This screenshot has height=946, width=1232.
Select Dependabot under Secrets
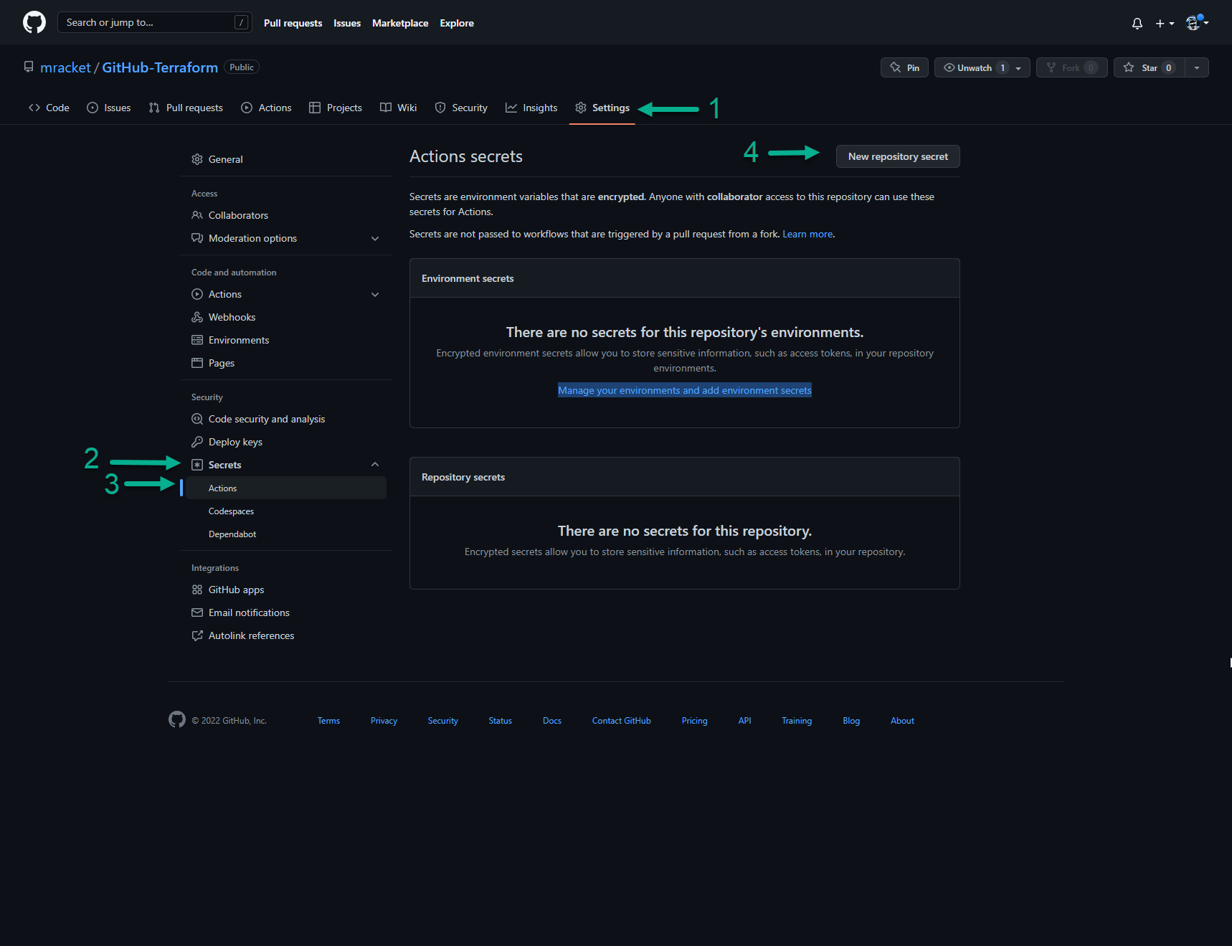pyautogui.click(x=286, y=534)
